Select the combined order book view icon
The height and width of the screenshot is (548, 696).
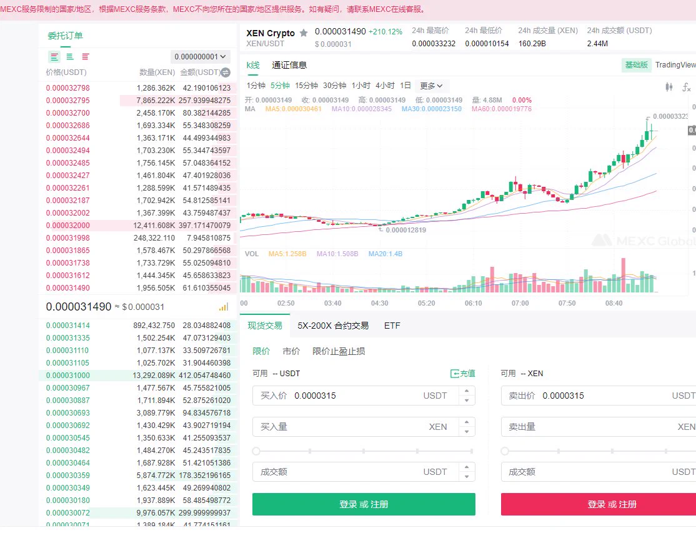tap(54, 57)
